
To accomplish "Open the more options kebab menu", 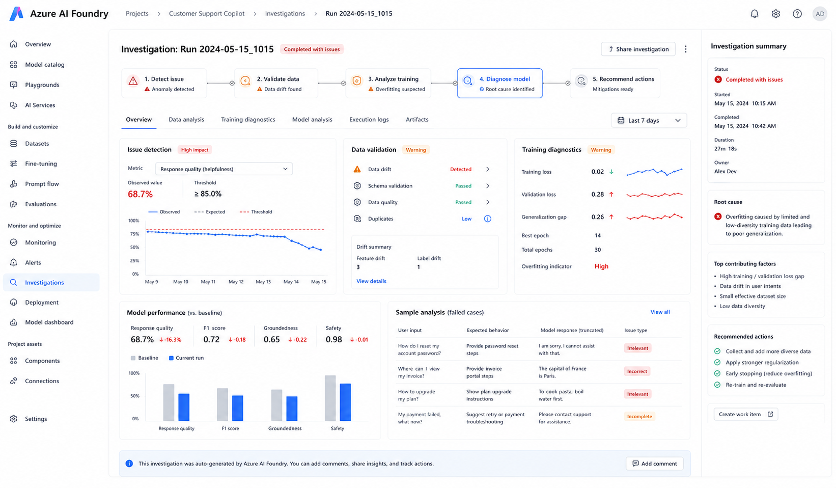I will click(x=686, y=49).
